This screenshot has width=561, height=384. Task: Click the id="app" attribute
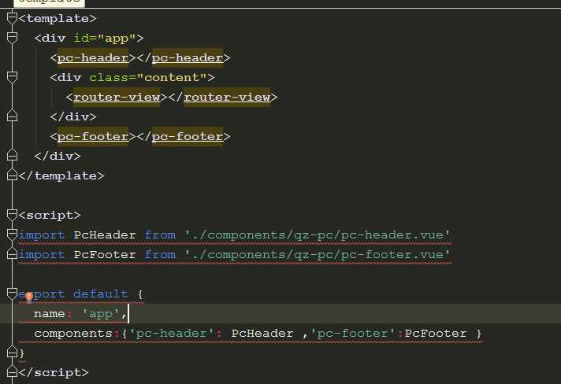(x=105, y=38)
